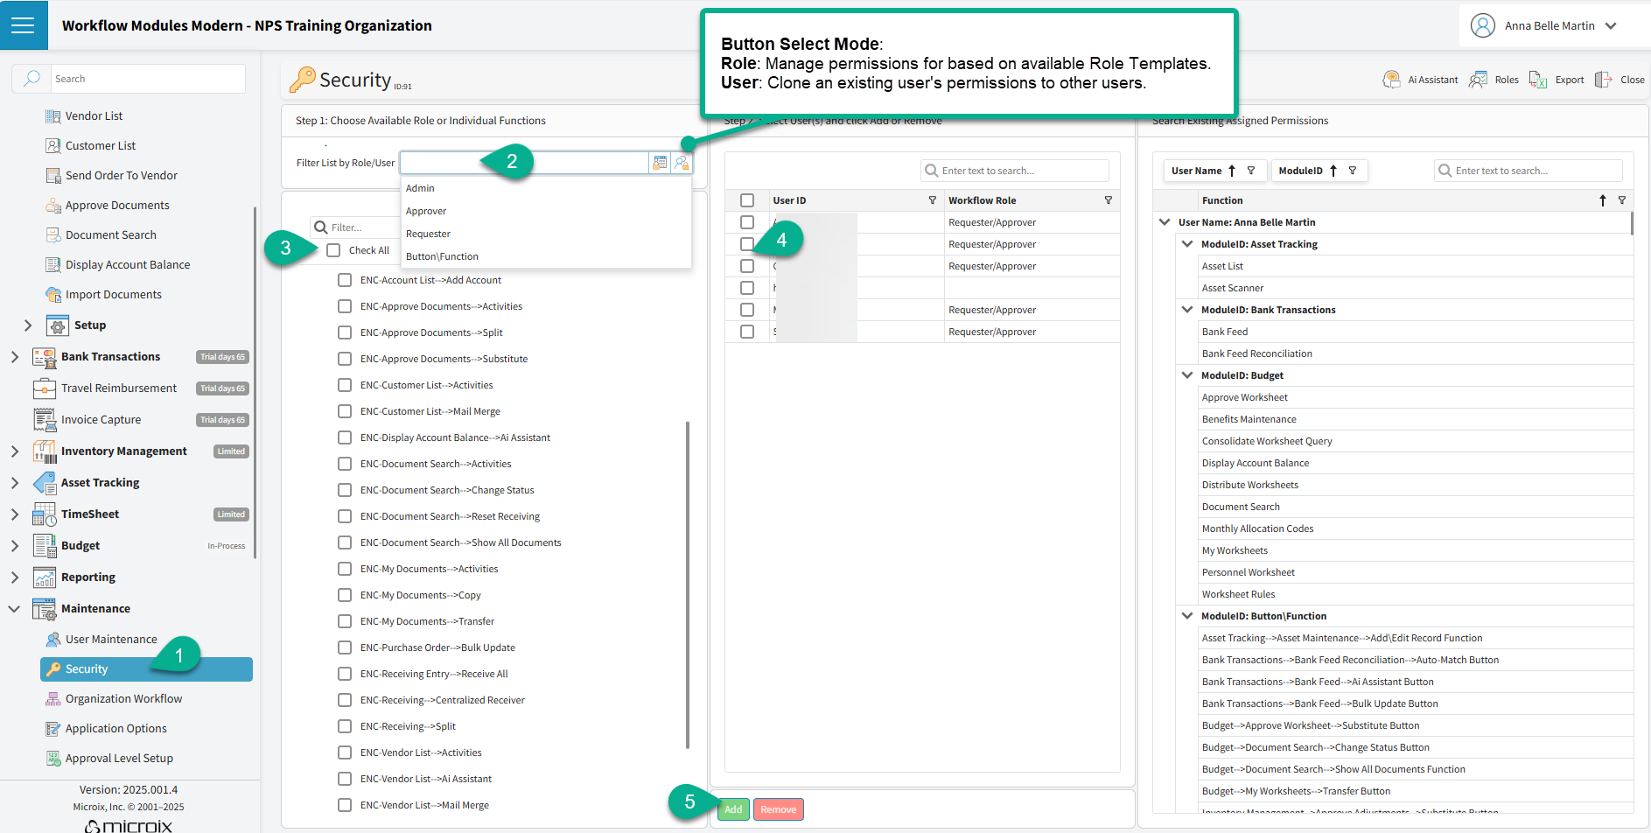
Task: Tick the Check All checkbox
Action: (x=333, y=250)
